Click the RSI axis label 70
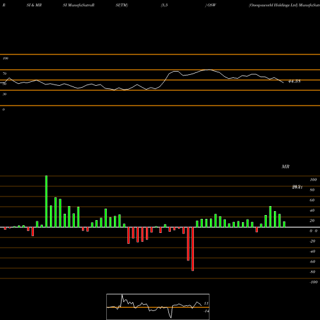 [4, 74]
